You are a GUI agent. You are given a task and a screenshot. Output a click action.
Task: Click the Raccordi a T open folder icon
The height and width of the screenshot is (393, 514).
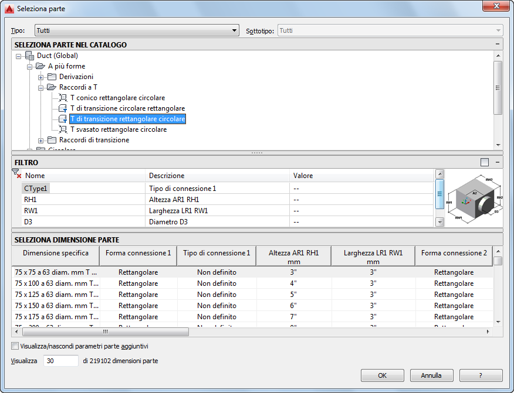click(x=52, y=87)
